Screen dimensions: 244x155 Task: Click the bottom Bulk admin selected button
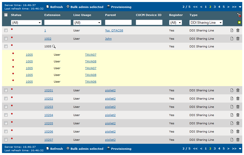coord(85,149)
